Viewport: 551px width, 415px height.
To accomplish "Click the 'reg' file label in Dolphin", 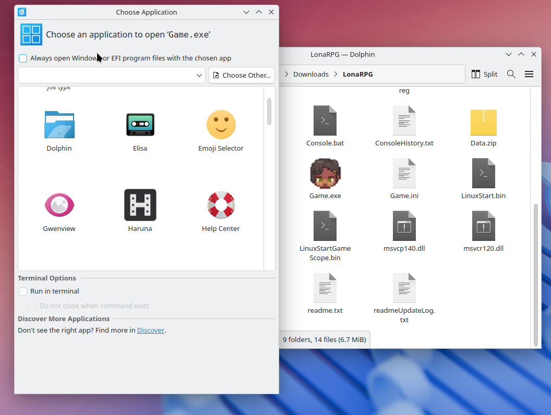I will pyautogui.click(x=404, y=91).
